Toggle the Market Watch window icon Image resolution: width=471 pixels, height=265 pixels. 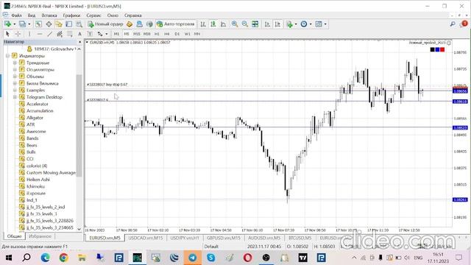pyautogui.click(x=38, y=24)
